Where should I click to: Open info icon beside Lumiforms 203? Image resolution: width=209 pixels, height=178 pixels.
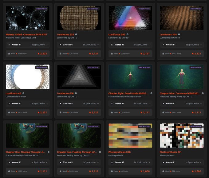click(76, 34)
